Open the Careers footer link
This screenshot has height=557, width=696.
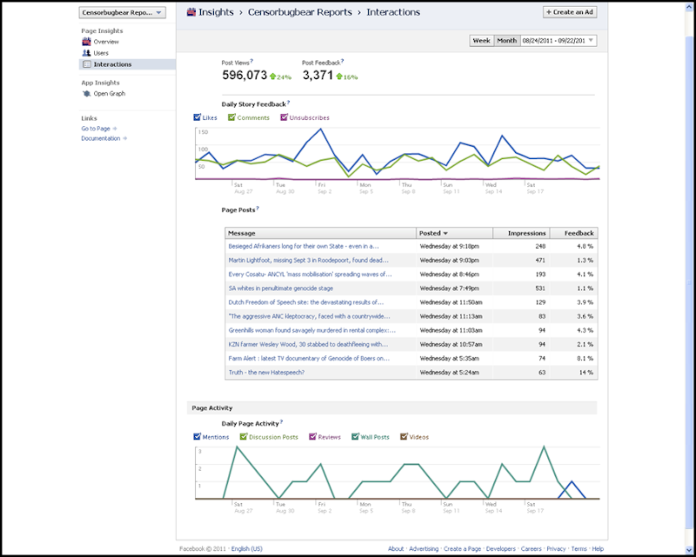(531, 549)
